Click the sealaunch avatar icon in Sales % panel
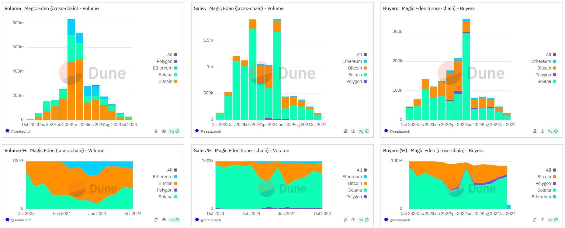The height and width of the screenshot is (228, 565). click(197, 220)
